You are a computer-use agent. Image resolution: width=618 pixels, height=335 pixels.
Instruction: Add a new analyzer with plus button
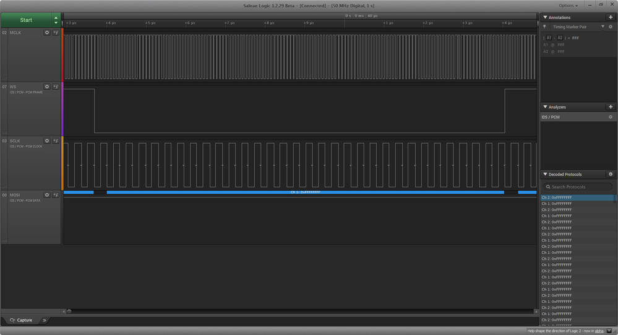[611, 107]
